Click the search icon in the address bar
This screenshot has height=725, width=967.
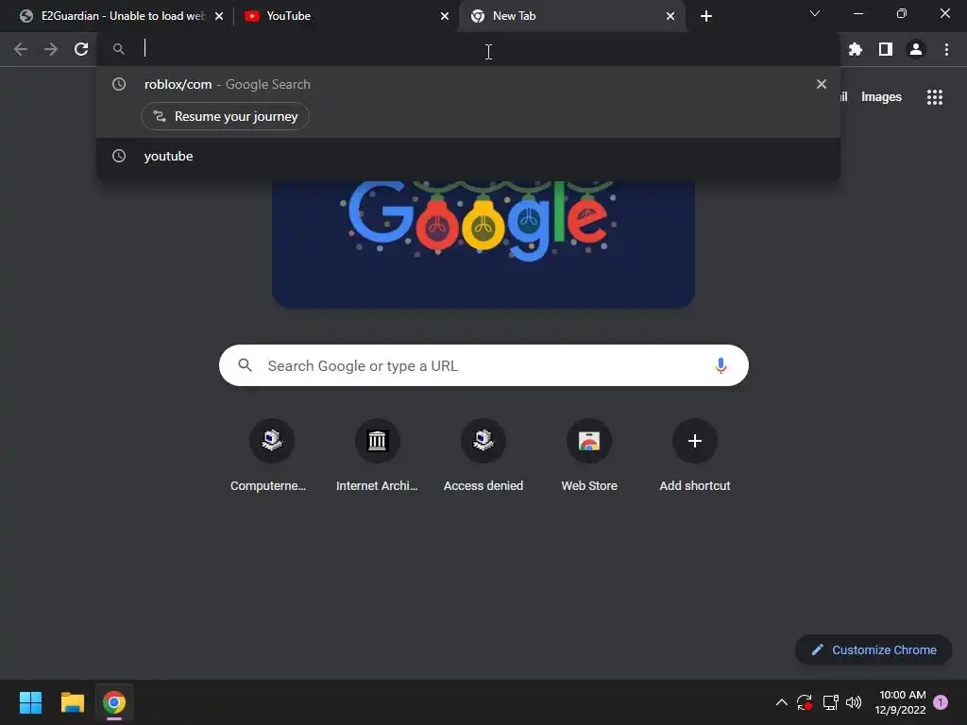click(119, 49)
